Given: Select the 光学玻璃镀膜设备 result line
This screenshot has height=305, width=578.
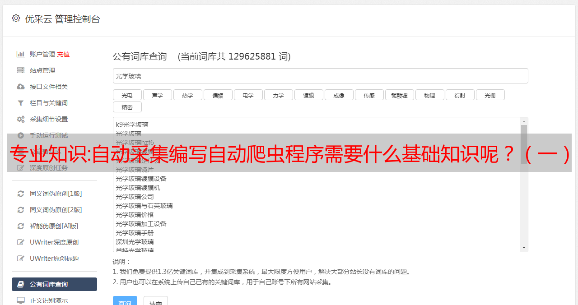Looking at the screenshot, I should (x=141, y=179).
